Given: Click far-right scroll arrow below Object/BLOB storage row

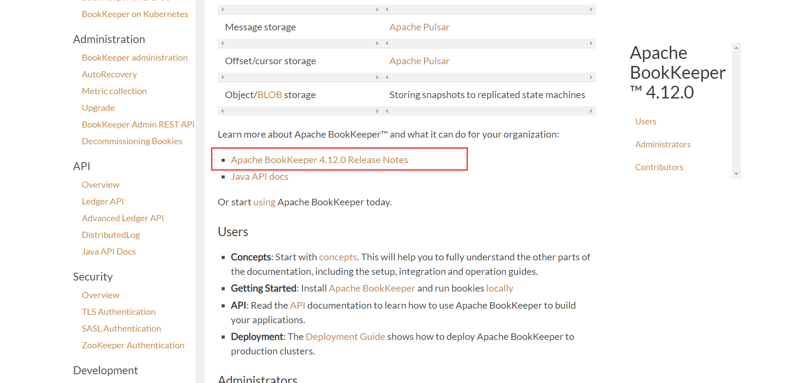Looking at the screenshot, I should (x=591, y=111).
